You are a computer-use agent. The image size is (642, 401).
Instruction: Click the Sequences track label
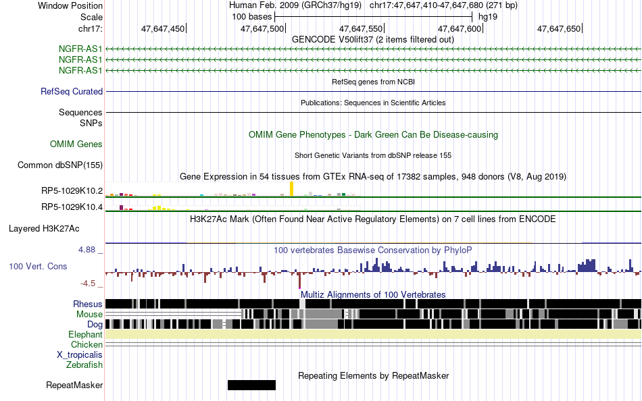(x=80, y=112)
